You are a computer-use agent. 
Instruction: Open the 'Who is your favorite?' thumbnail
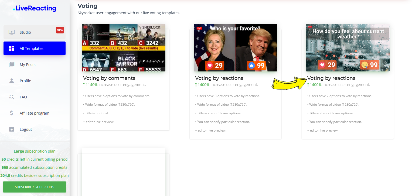pyautogui.click(x=236, y=47)
